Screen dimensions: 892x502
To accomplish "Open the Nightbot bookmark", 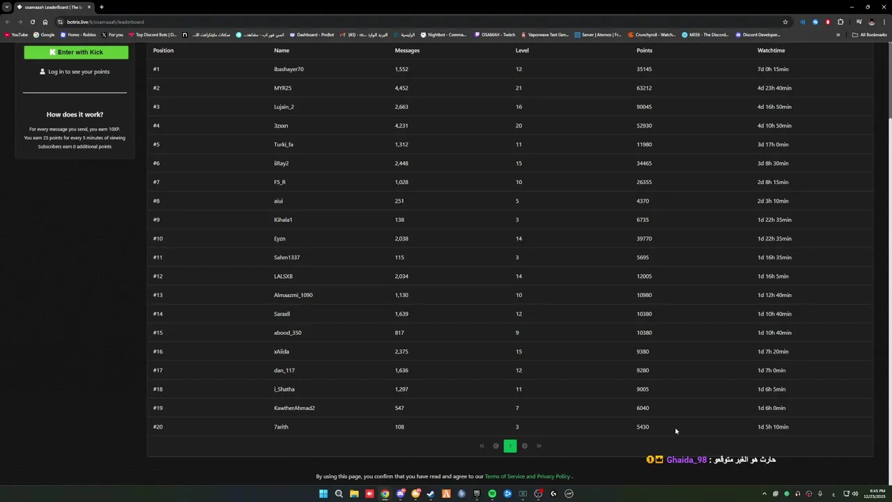I will (443, 35).
